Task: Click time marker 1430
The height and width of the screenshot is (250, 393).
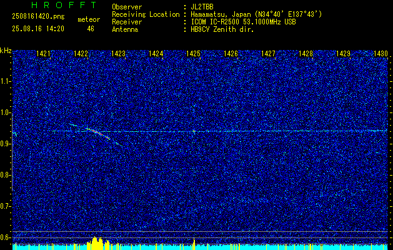Action: coord(381,53)
